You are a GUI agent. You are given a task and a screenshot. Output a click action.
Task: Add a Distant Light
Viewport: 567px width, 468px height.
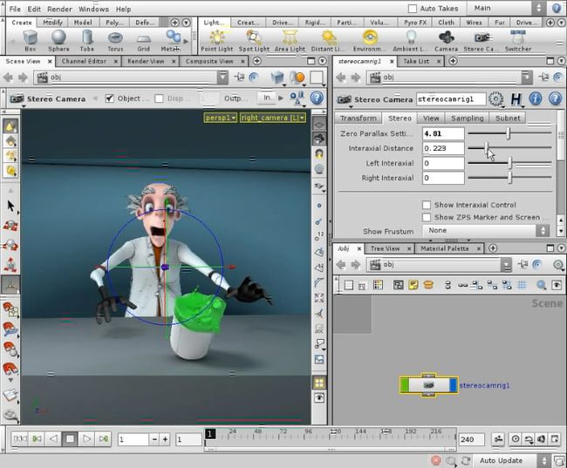pyautogui.click(x=328, y=41)
